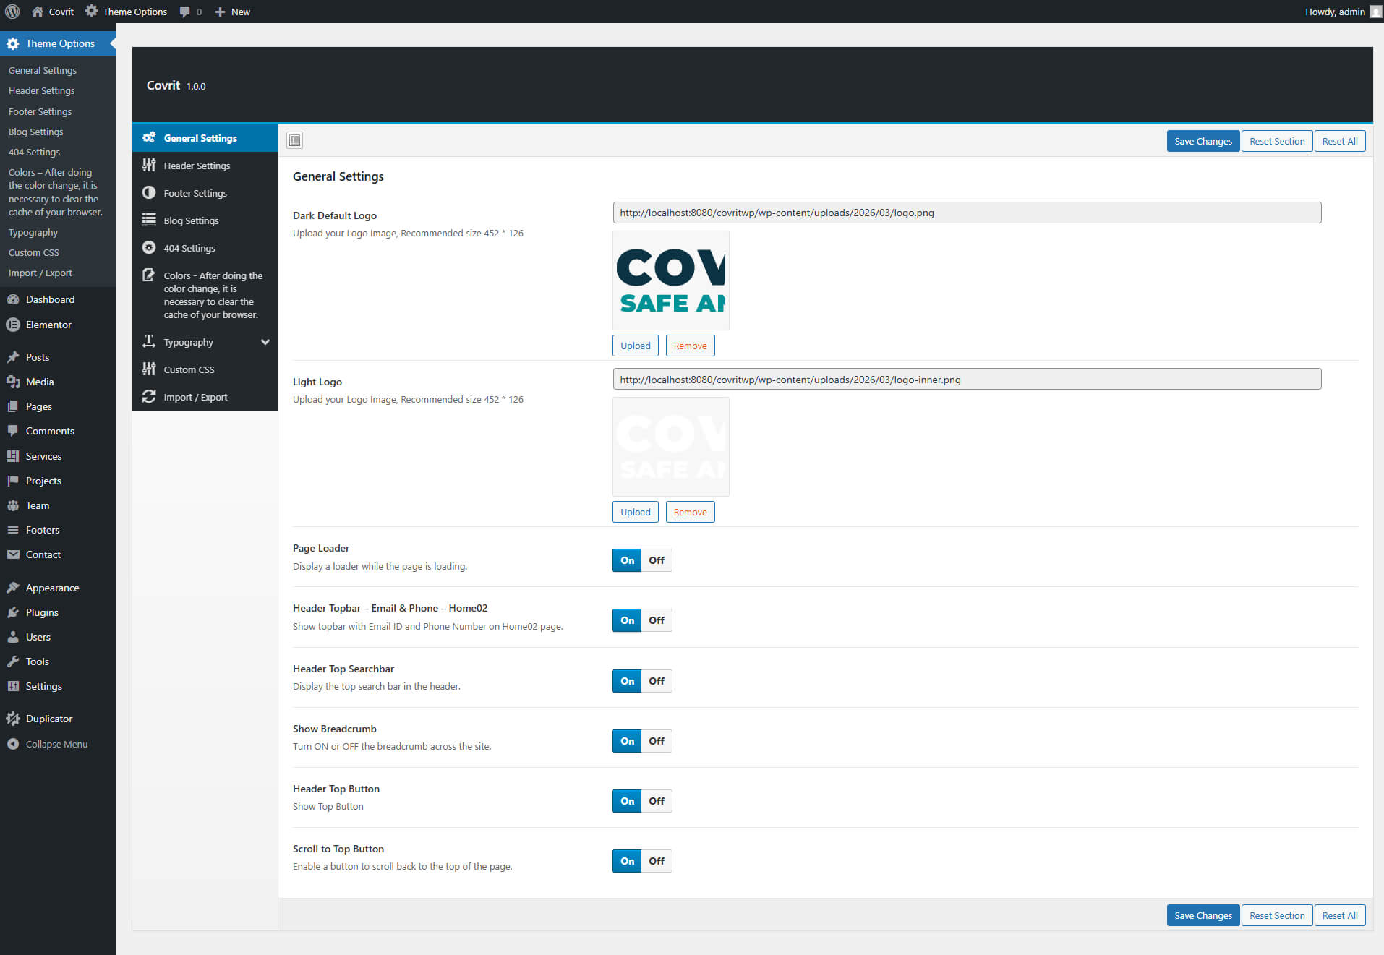
Task: Click the Import / Export refresh icon
Action: pos(149,397)
